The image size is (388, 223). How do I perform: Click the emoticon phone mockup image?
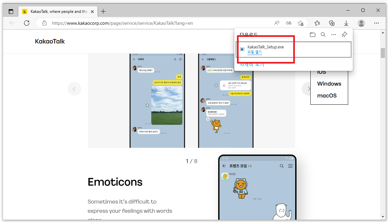(257, 187)
